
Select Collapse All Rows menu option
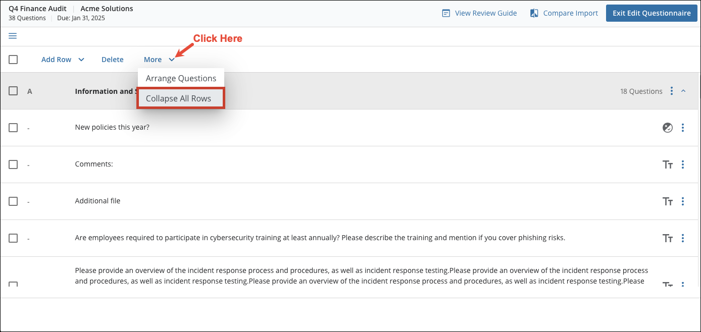click(x=179, y=98)
